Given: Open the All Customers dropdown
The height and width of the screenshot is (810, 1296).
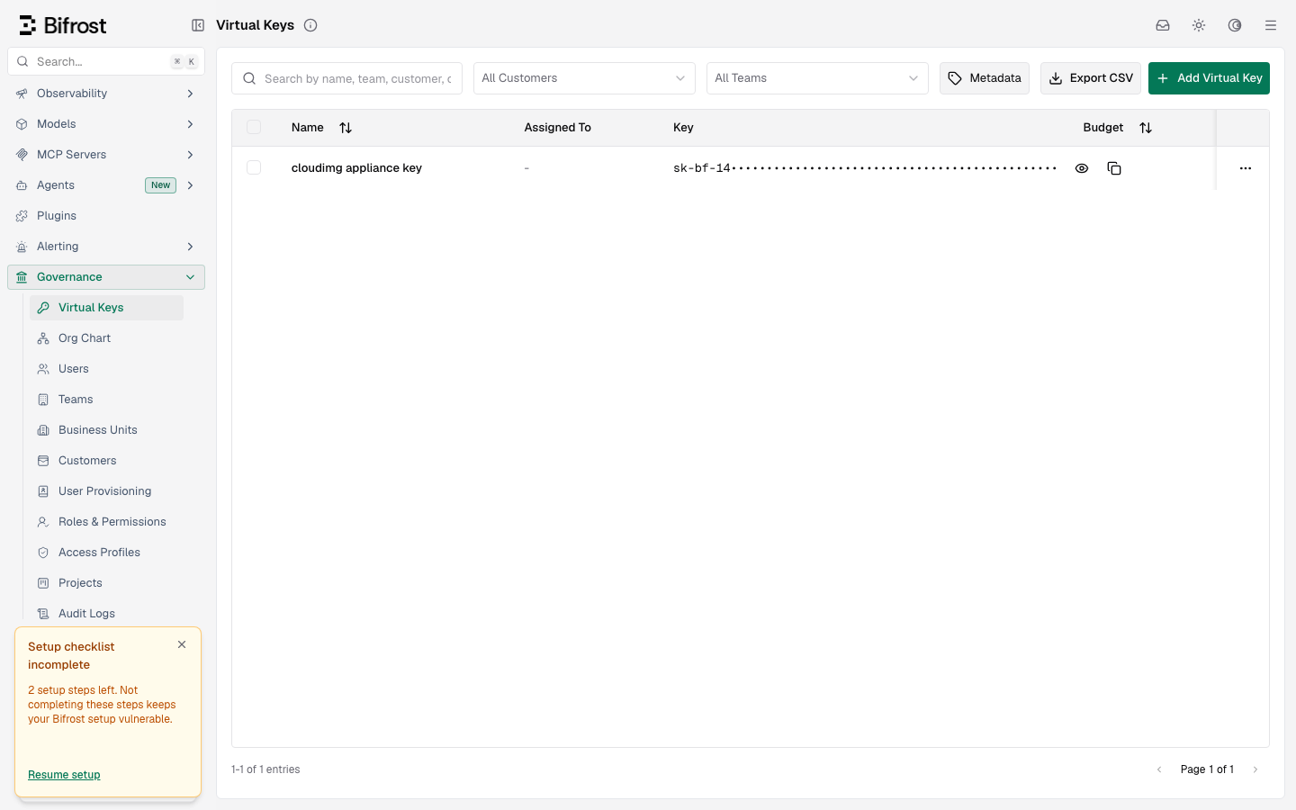Looking at the screenshot, I should [584, 78].
